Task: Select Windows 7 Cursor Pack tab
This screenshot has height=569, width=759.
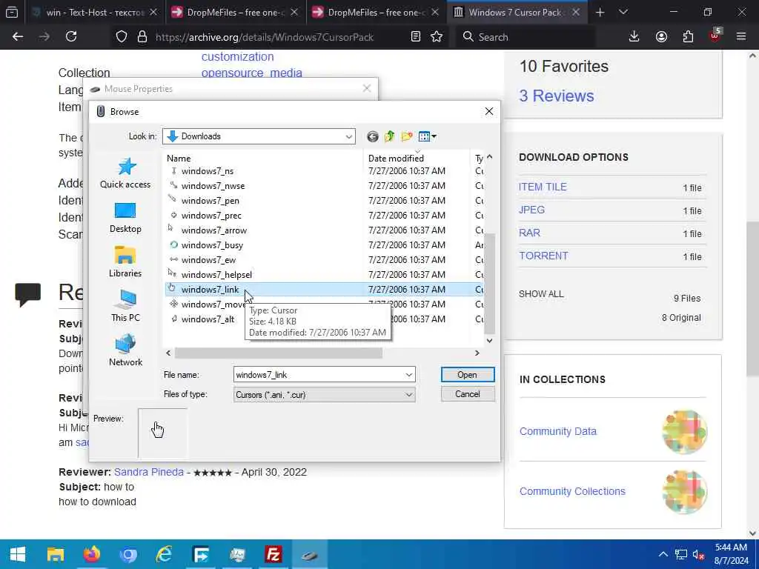Action: pos(517,12)
